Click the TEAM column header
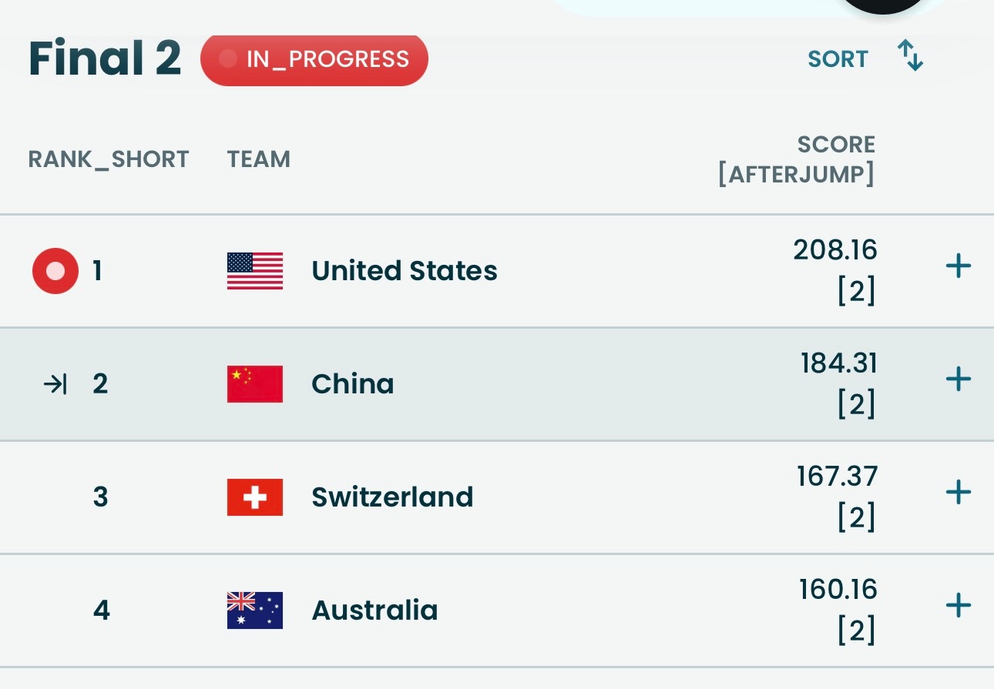The height and width of the screenshot is (689, 994). [258, 159]
